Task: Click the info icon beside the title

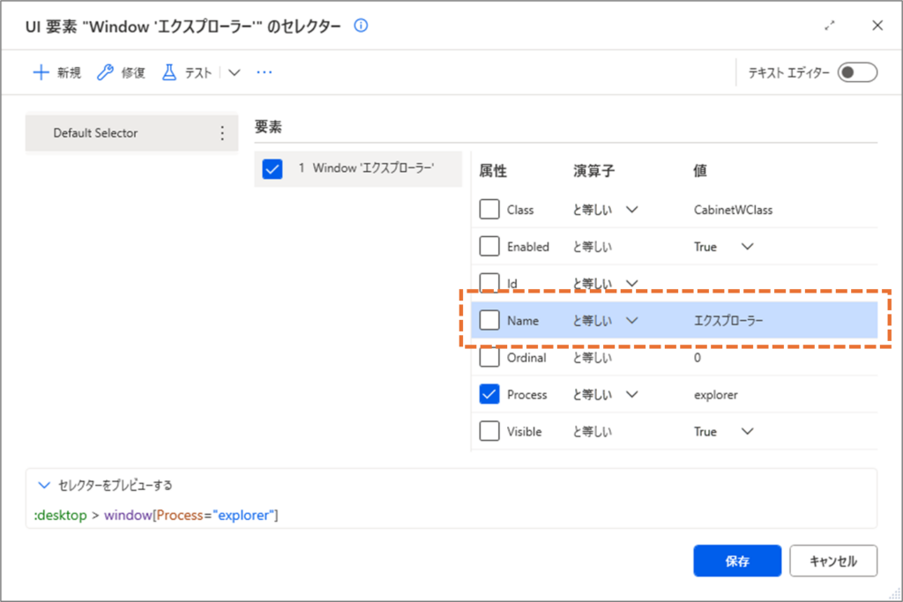Action: pyautogui.click(x=361, y=26)
